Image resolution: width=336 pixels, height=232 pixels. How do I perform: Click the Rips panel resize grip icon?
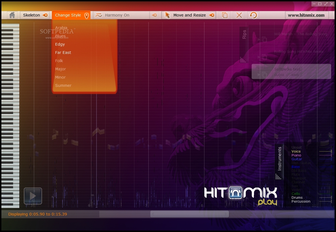[x=243, y=60]
